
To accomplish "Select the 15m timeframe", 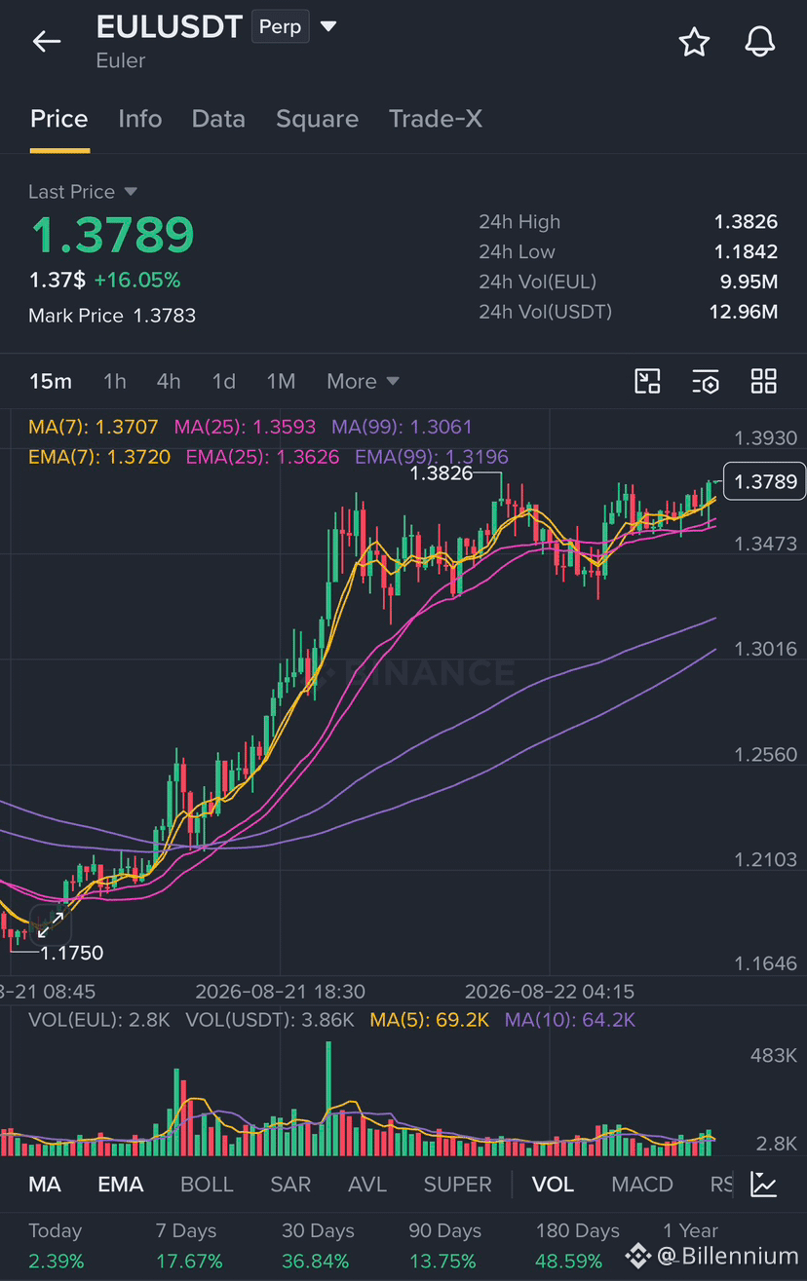I will click(x=50, y=381).
